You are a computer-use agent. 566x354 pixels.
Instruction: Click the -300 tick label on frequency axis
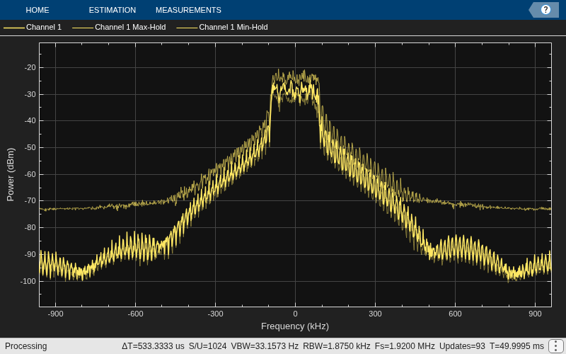click(x=215, y=314)
